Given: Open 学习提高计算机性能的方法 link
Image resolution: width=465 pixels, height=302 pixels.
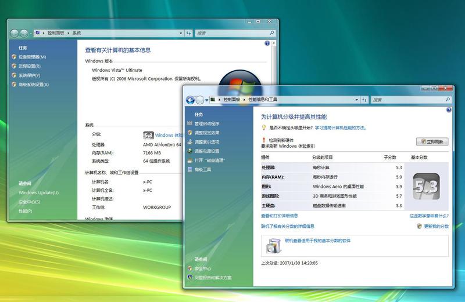Looking at the screenshot, I should tap(341, 128).
